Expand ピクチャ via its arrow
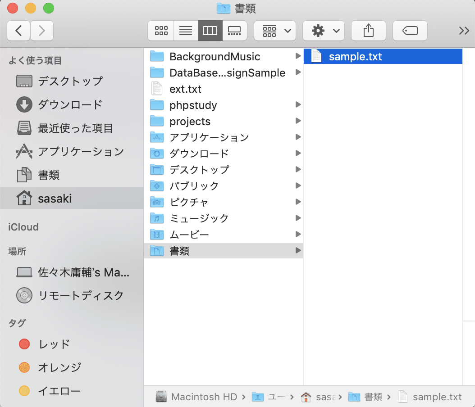Screen dimensions: 475x407 click(x=298, y=202)
